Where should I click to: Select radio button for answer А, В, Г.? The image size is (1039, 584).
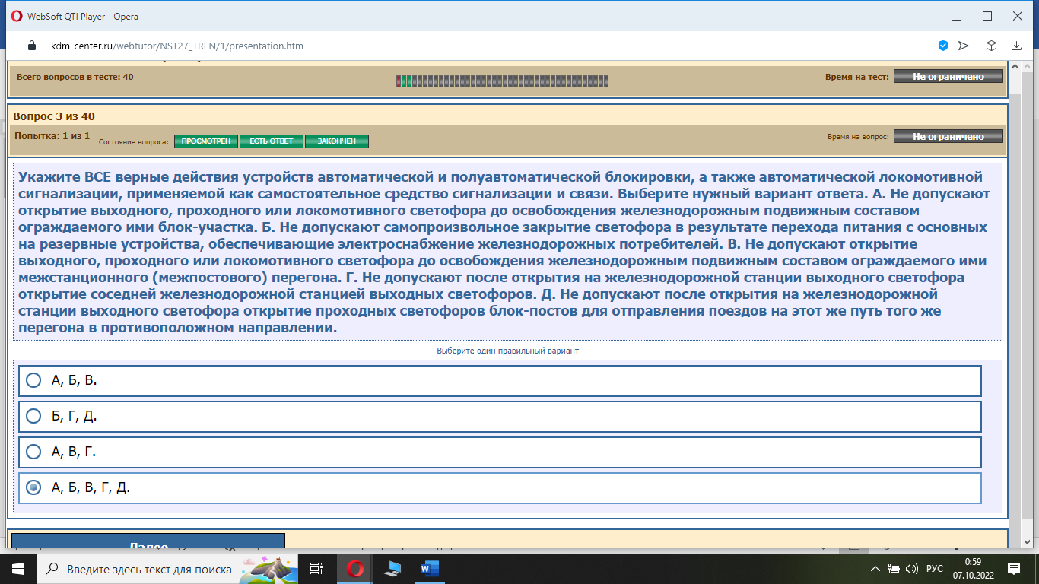tap(33, 452)
